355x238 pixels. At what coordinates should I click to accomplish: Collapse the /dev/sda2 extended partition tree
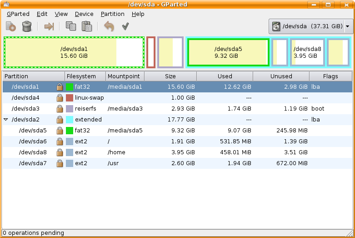(x=6, y=120)
